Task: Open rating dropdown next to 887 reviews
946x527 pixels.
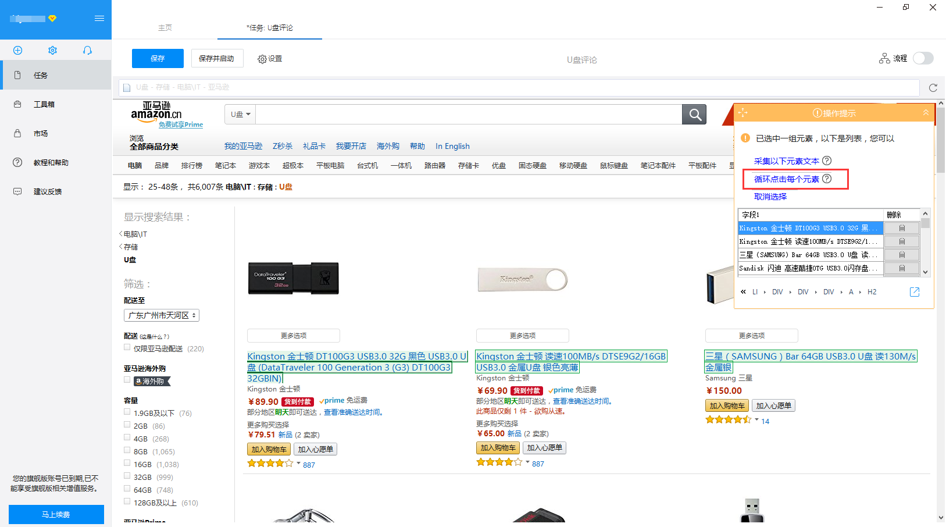Action: pos(298,464)
